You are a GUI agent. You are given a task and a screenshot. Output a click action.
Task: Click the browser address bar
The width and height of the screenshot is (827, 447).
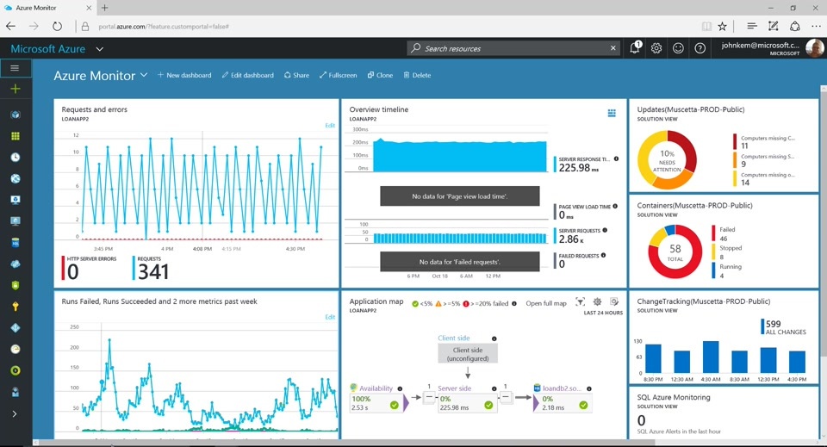point(390,27)
